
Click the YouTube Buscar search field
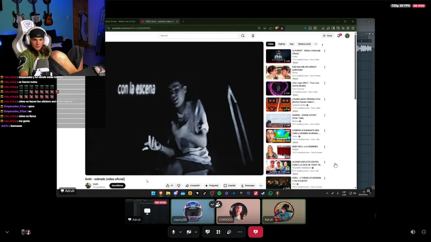(x=199, y=36)
